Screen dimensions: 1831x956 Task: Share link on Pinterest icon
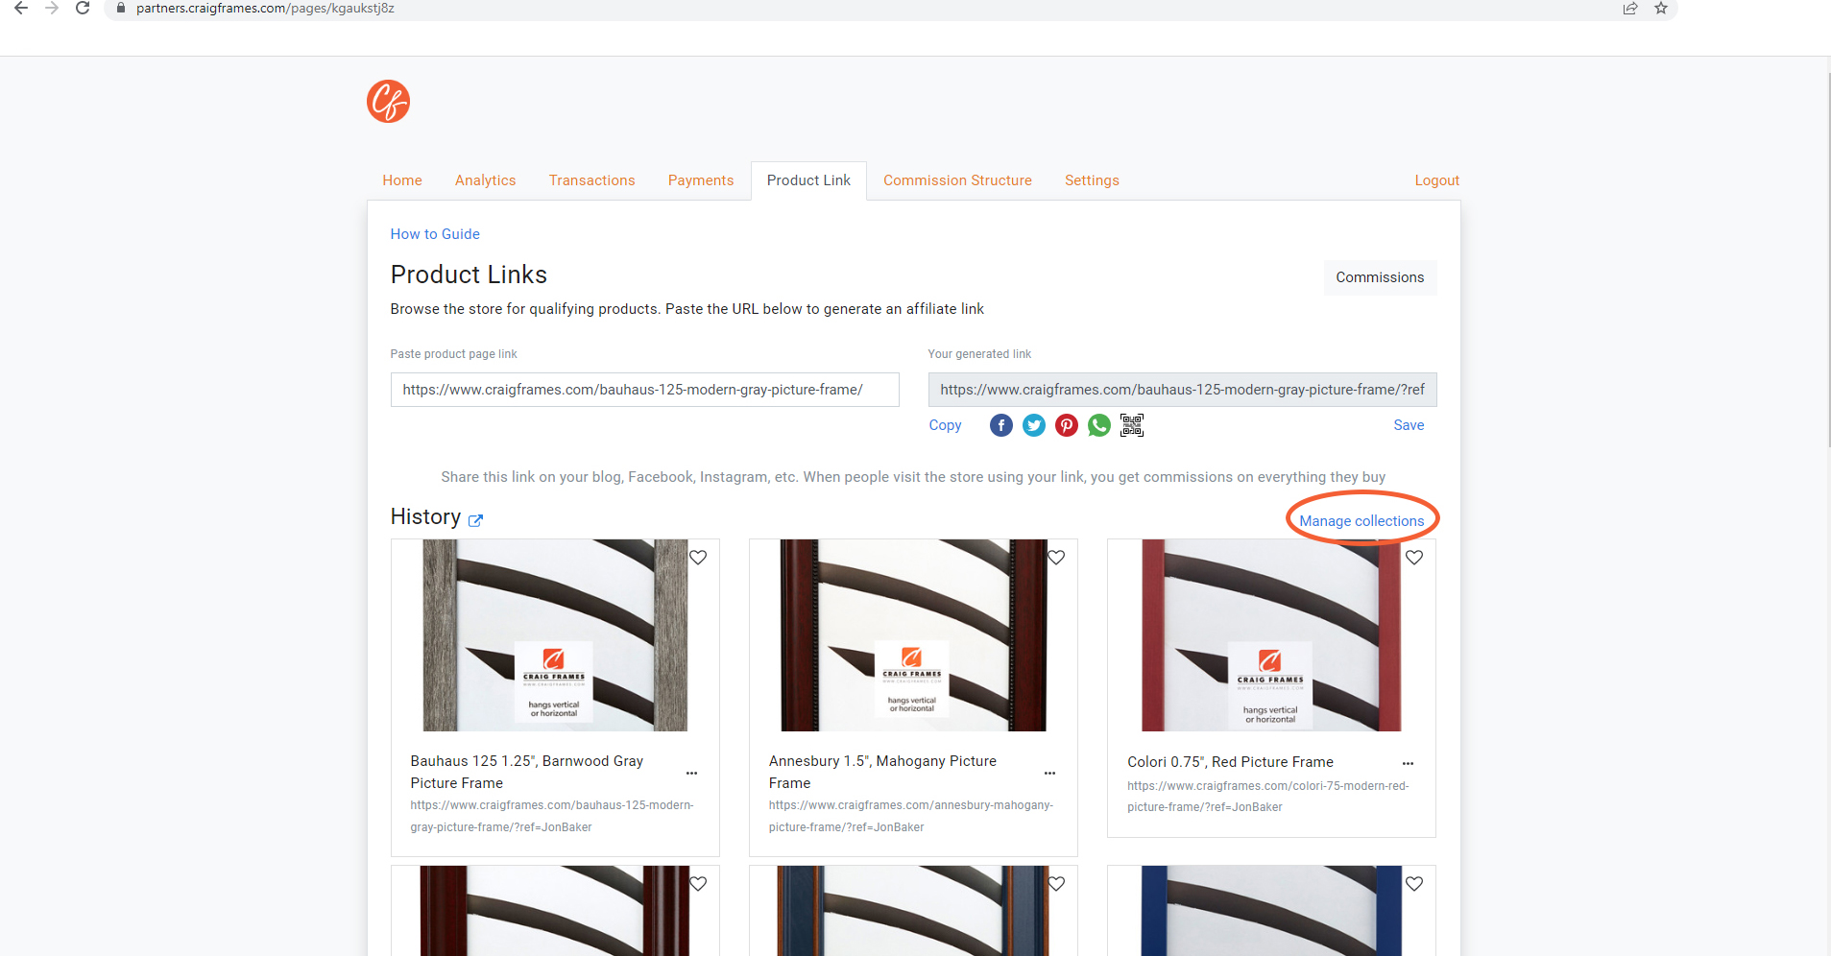coord(1067,425)
